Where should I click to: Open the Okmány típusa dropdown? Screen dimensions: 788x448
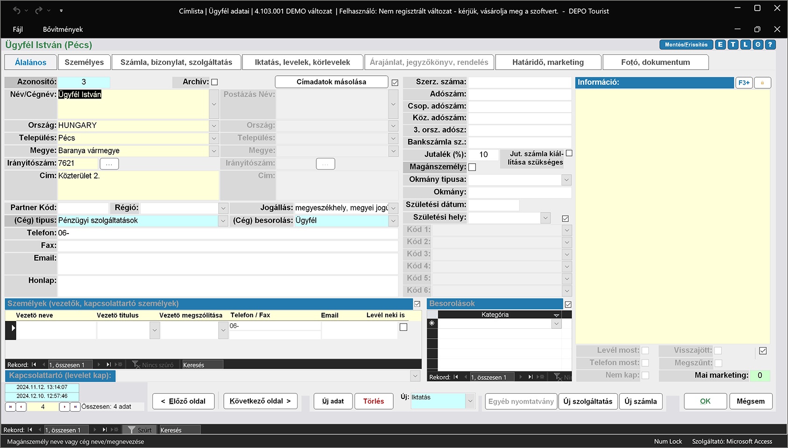pos(566,180)
